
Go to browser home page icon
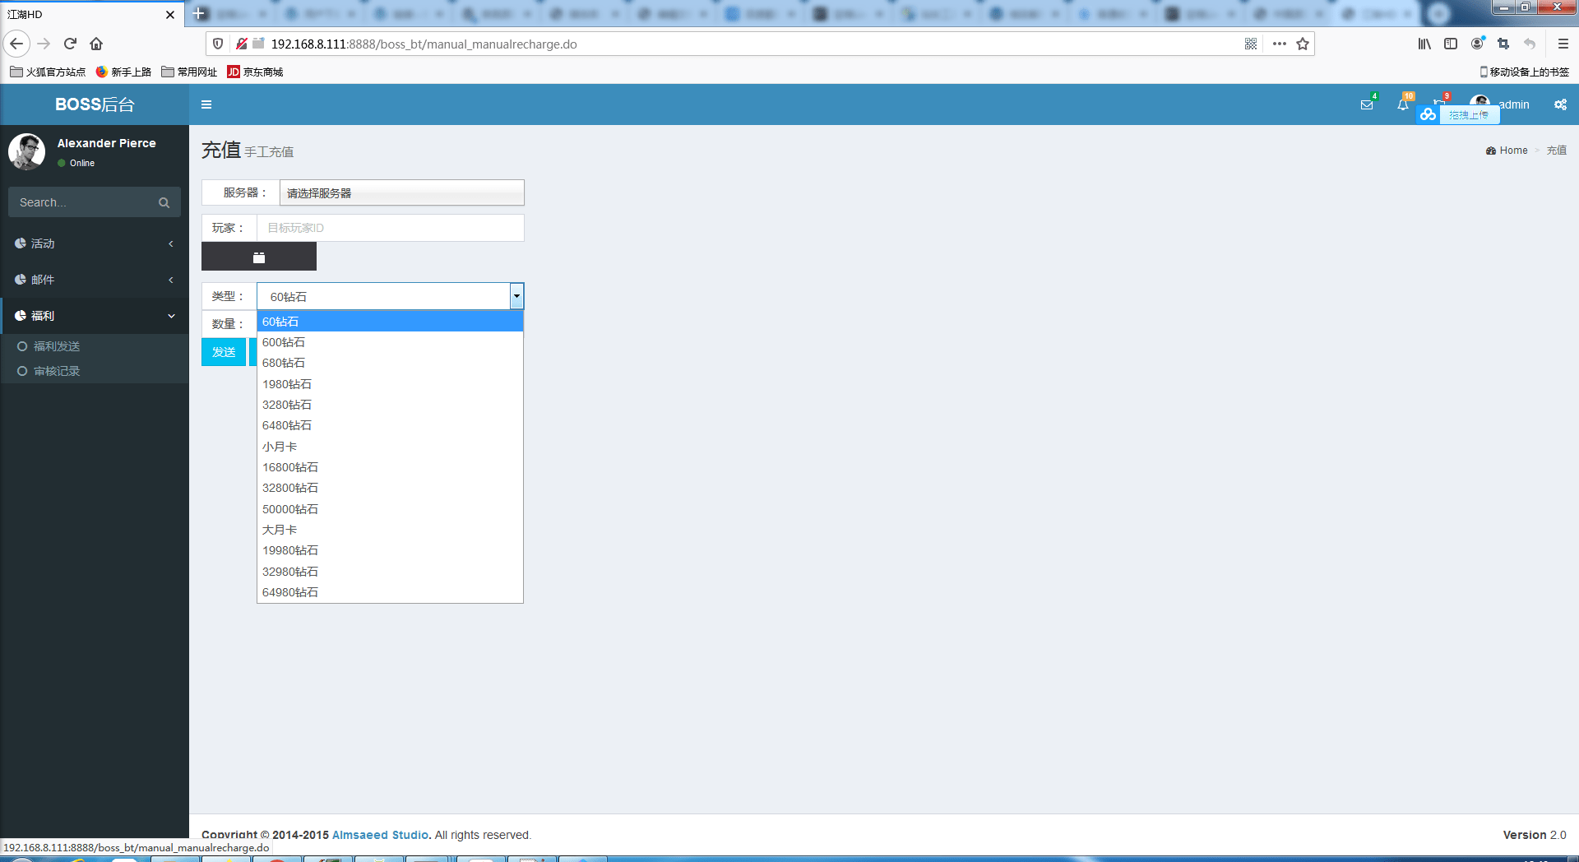[96, 44]
